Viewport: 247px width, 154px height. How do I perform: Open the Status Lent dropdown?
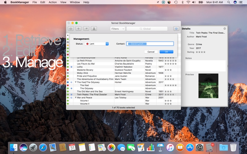[x=97, y=44]
